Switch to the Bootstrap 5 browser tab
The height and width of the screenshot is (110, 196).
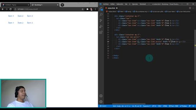tap(45, 5)
